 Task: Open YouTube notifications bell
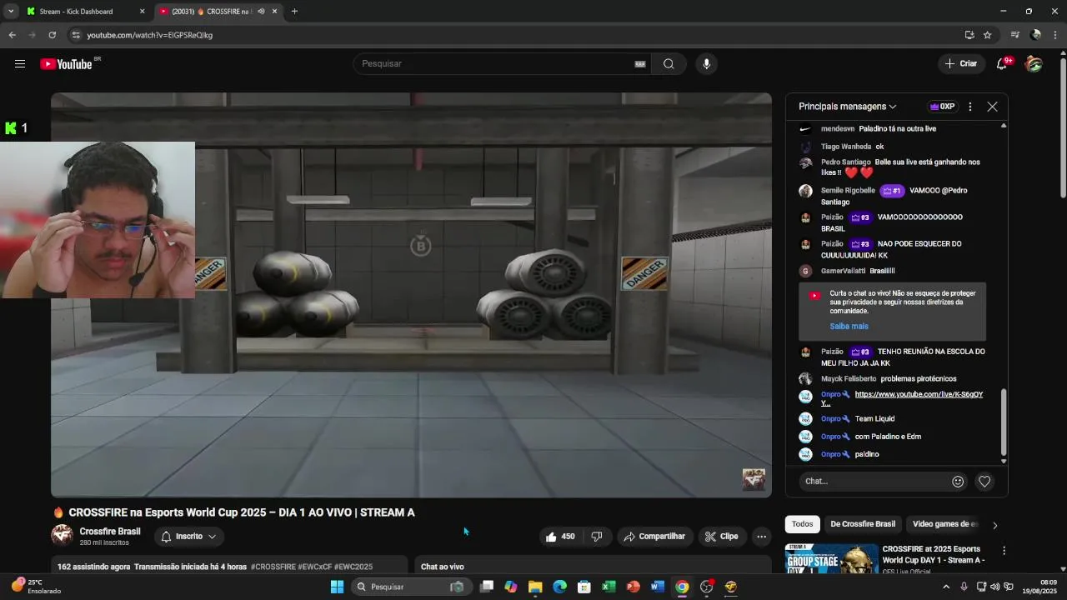[x=1003, y=63]
